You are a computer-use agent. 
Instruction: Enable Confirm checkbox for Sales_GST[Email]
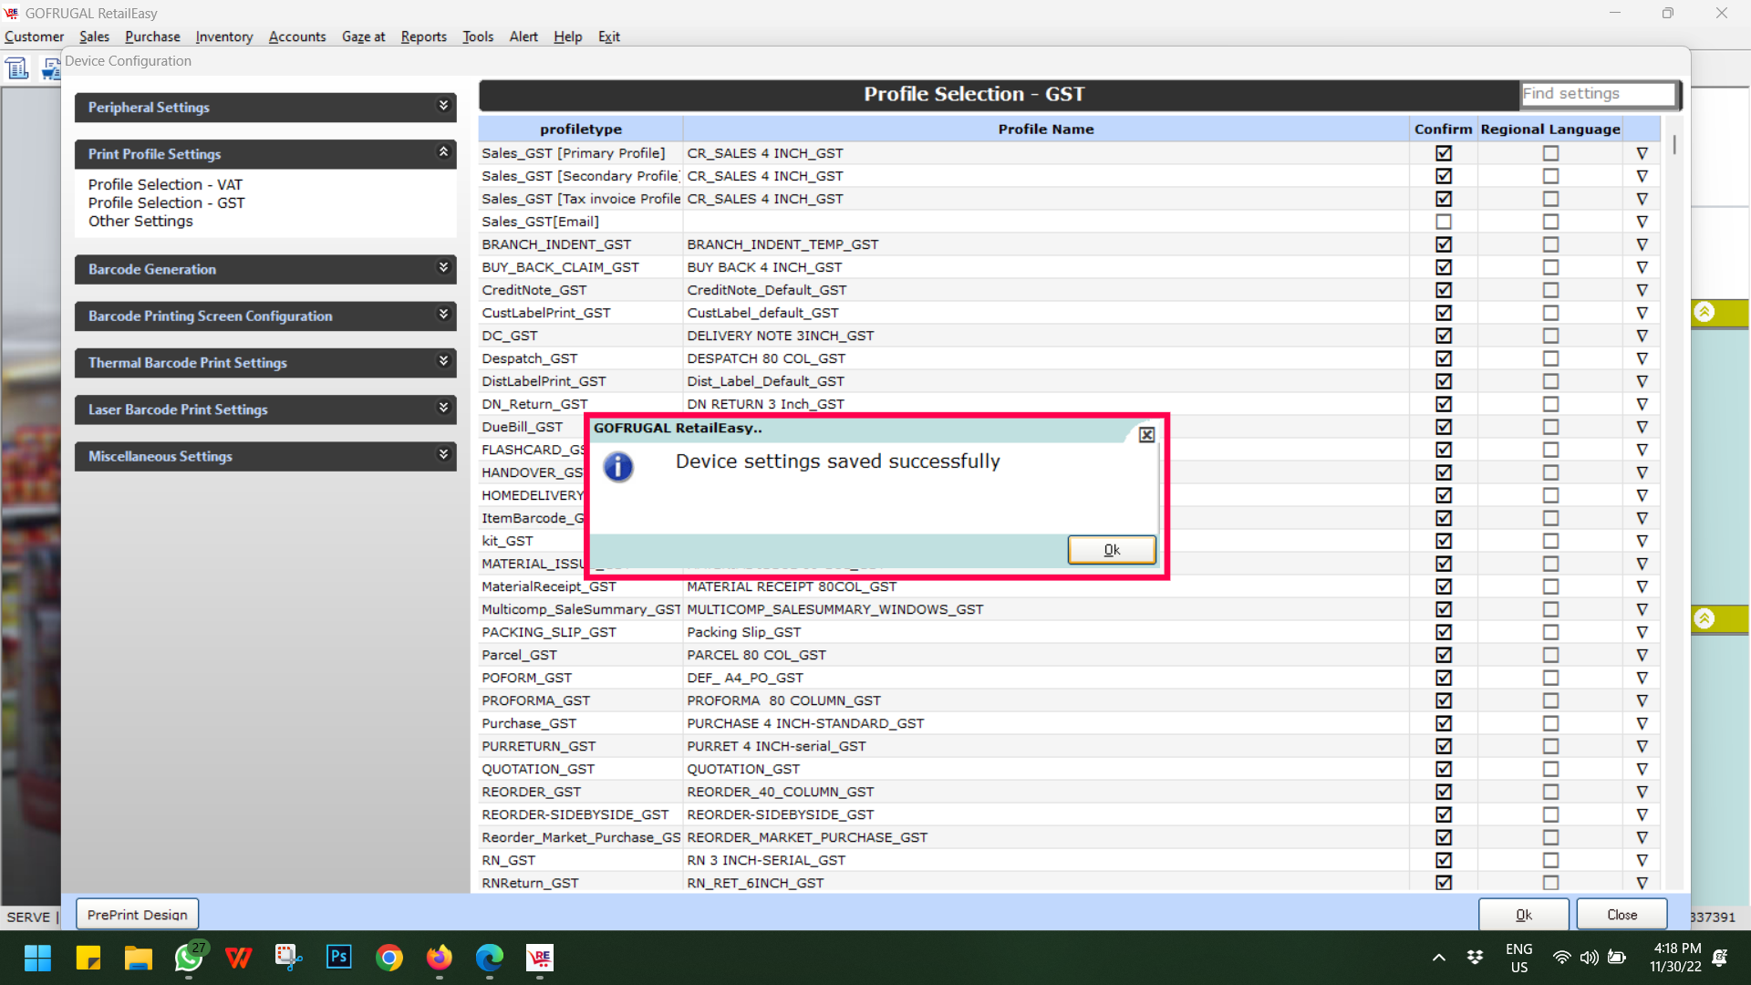pos(1443,222)
